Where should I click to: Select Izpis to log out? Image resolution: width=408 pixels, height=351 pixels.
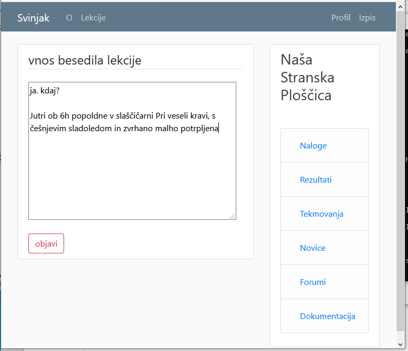coord(367,18)
